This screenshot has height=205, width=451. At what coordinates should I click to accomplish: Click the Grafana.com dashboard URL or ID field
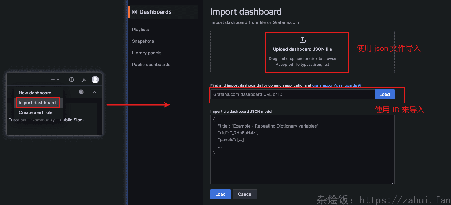coord(292,94)
